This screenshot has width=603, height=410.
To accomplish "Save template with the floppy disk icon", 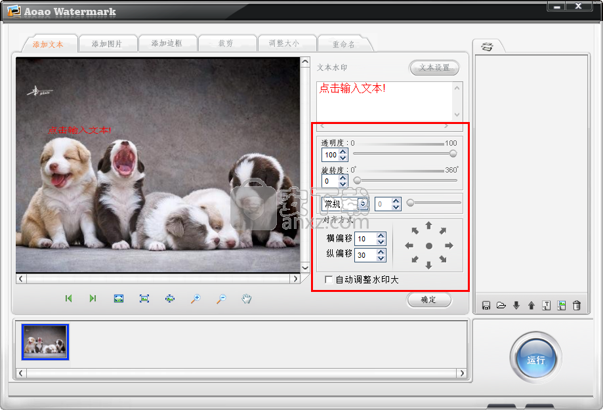I will (486, 306).
